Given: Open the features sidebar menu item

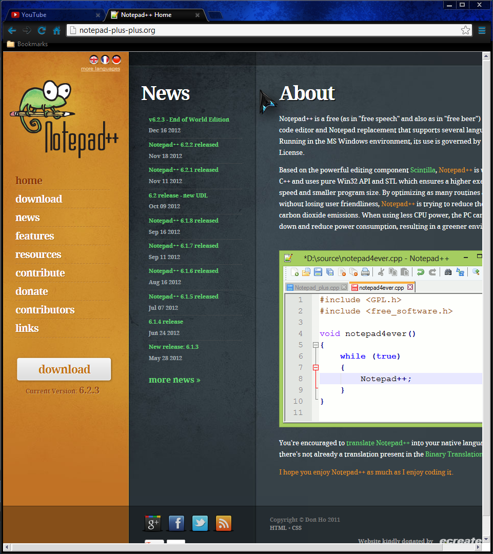Looking at the screenshot, I should 35,235.
